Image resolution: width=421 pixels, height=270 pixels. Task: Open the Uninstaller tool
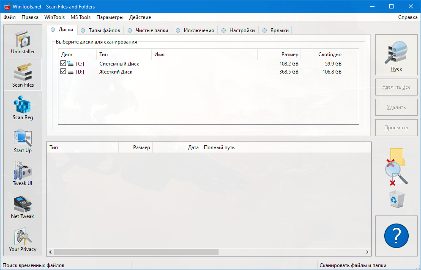(23, 41)
